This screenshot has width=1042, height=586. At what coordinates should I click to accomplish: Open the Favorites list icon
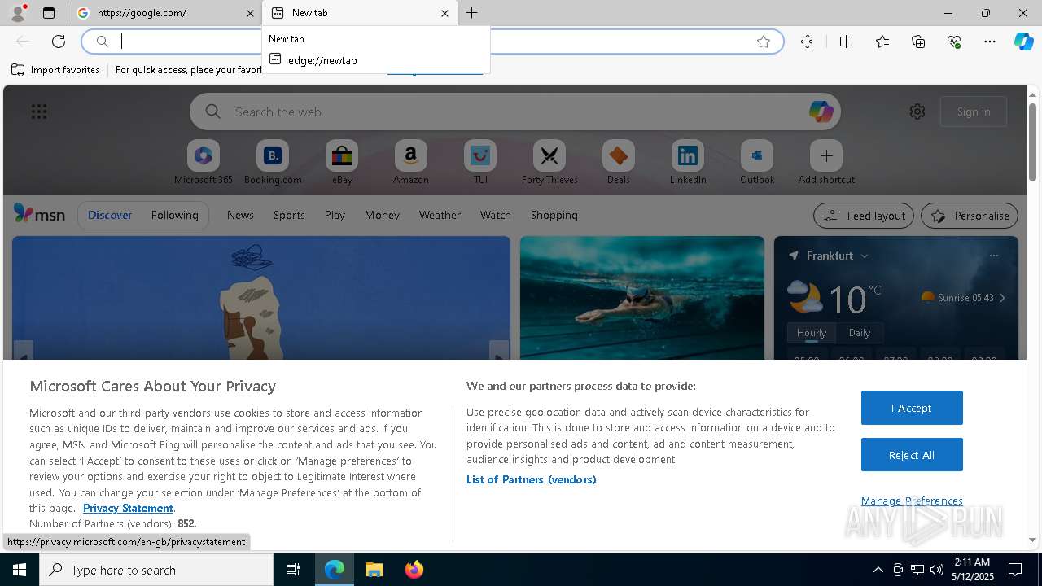click(882, 42)
